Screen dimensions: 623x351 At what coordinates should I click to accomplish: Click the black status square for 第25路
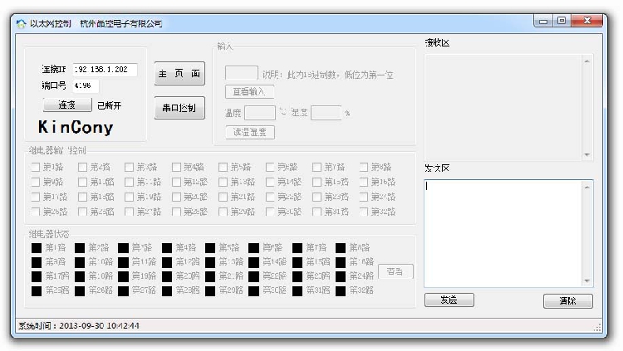point(37,291)
